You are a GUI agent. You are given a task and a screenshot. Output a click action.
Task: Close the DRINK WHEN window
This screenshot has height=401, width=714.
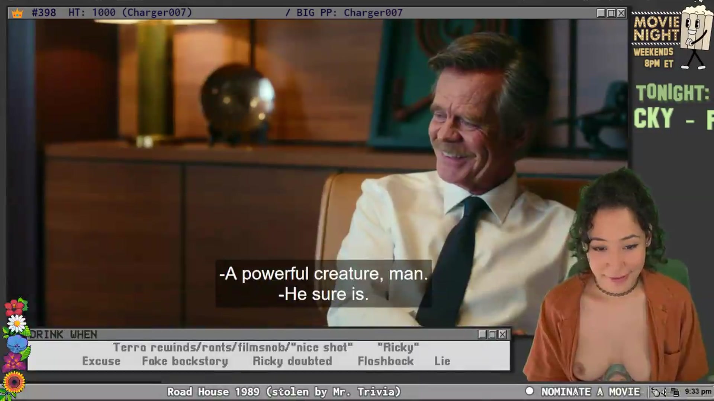[x=502, y=335]
